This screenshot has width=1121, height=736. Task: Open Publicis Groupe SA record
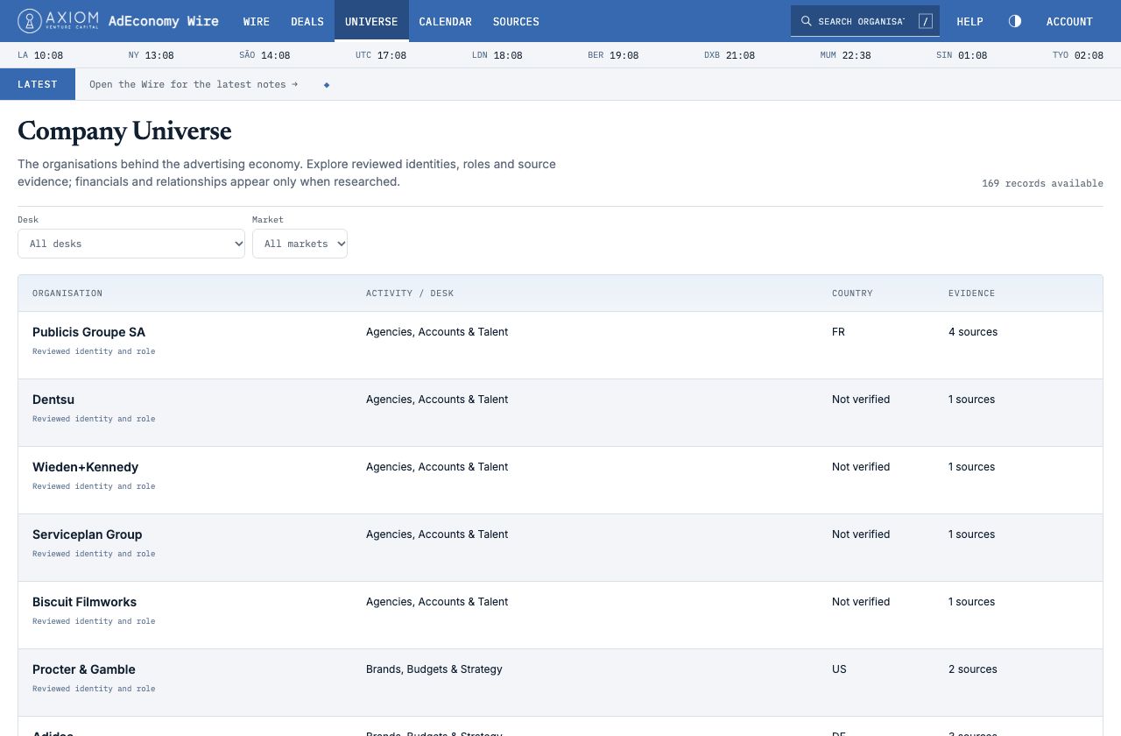(88, 332)
